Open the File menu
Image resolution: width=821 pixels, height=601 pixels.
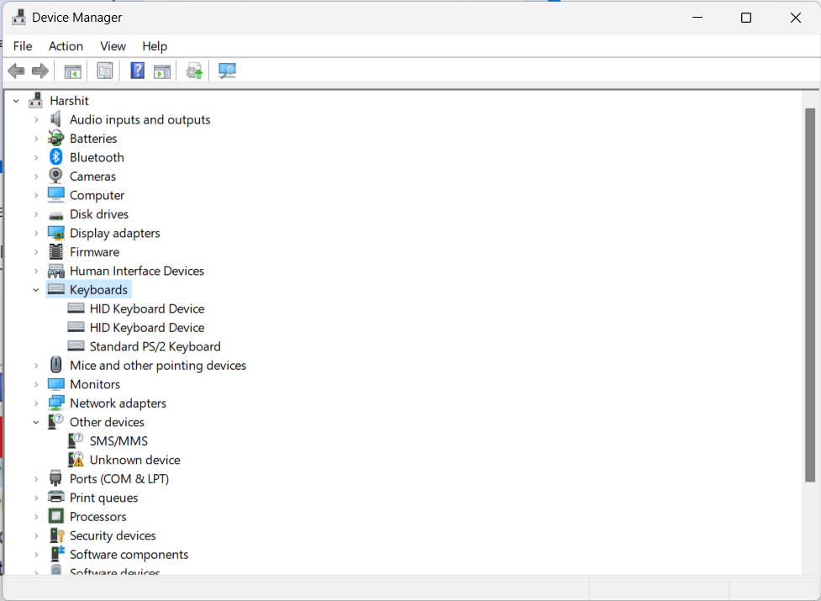(23, 46)
